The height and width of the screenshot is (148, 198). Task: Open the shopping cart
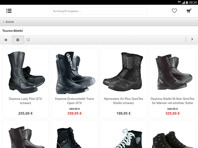pos(189,11)
